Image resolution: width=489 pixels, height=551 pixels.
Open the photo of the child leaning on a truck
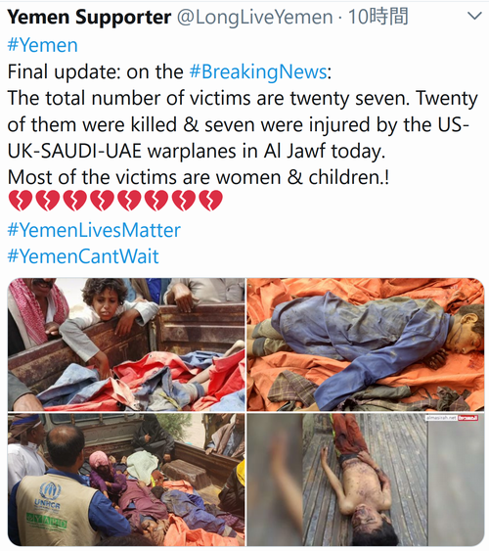[126, 344]
